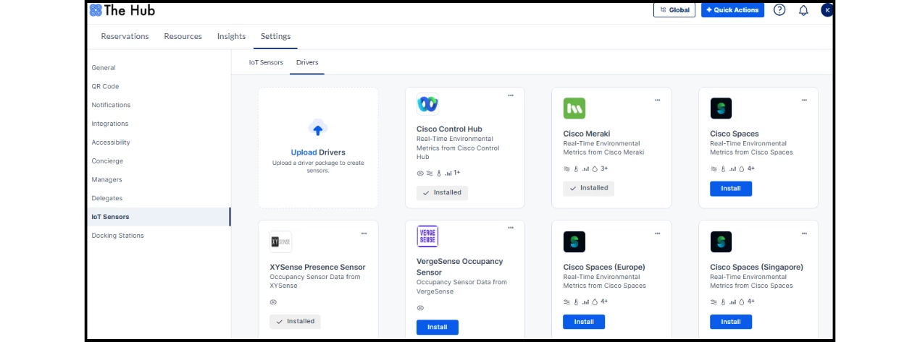Open the Cisco Control Hub more options menu
This screenshot has height=342, width=920.
pyautogui.click(x=511, y=95)
